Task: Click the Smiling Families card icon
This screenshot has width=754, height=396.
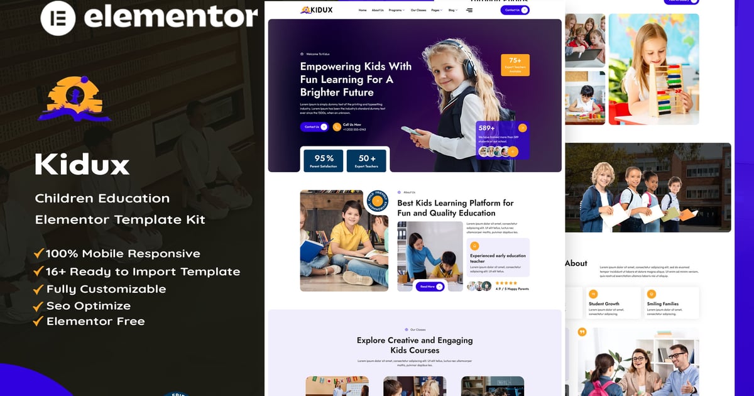Action: [x=652, y=294]
